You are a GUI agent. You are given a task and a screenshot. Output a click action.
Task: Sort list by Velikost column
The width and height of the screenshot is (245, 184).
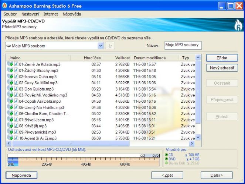click(116, 58)
